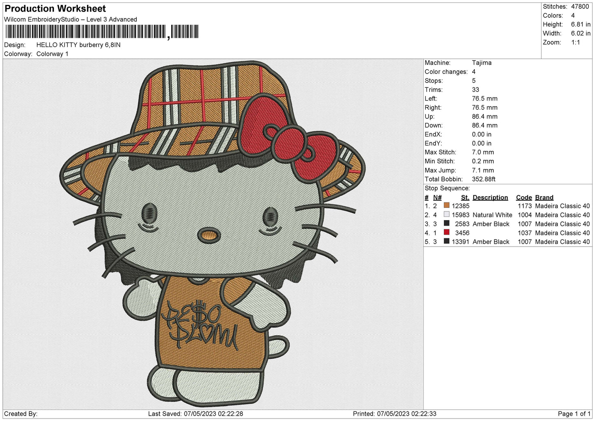Image resolution: width=595 pixels, height=421 pixels.
Task: Select thread code '1037'
Action: click(525, 233)
